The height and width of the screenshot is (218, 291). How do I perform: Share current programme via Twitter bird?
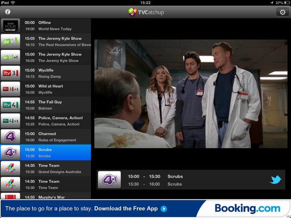(x=276, y=180)
